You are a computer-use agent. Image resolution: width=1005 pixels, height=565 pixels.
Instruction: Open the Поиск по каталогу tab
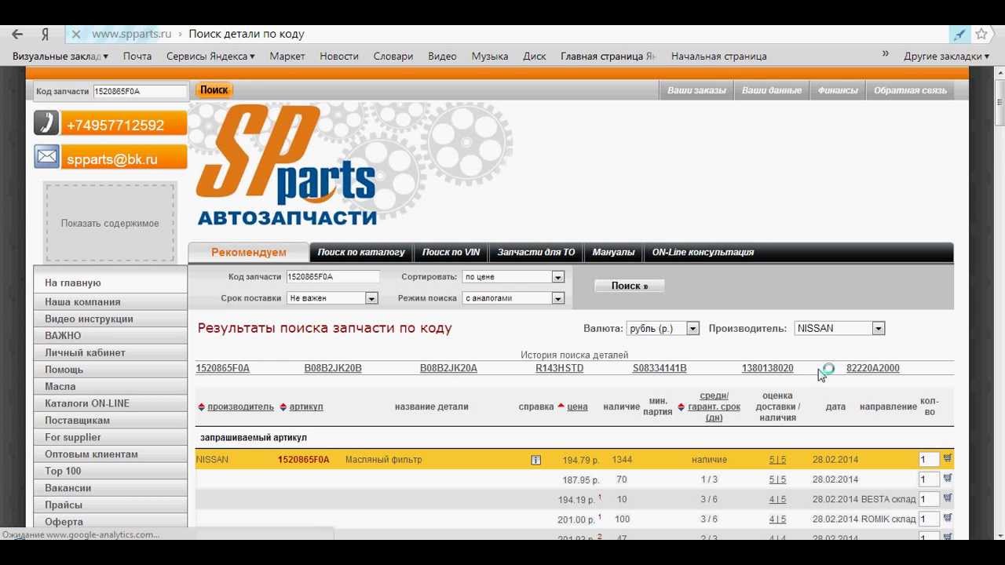click(361, 253)
